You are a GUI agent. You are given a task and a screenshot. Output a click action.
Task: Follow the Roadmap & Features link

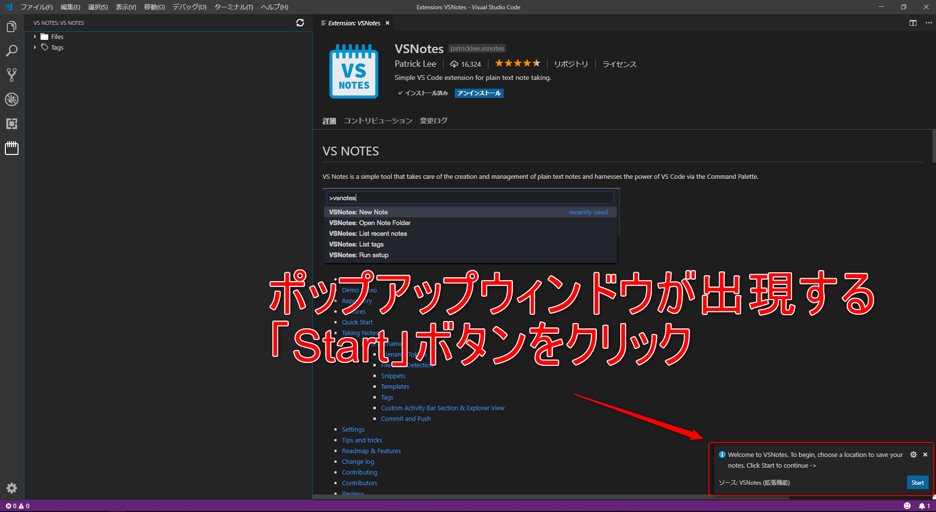(371, 451)
